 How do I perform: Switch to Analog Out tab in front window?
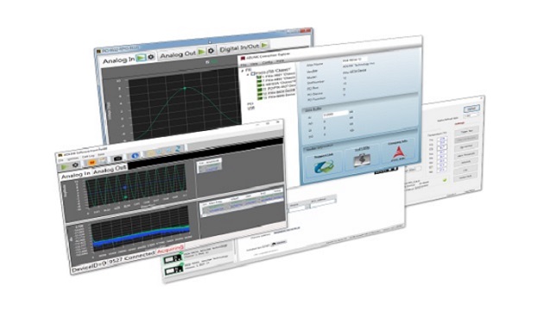(110, 169)
